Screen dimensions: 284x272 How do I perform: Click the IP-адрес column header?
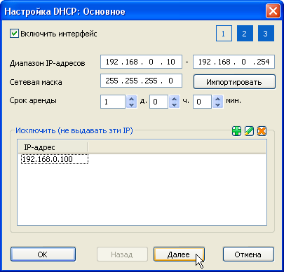[x=53, y=147]
